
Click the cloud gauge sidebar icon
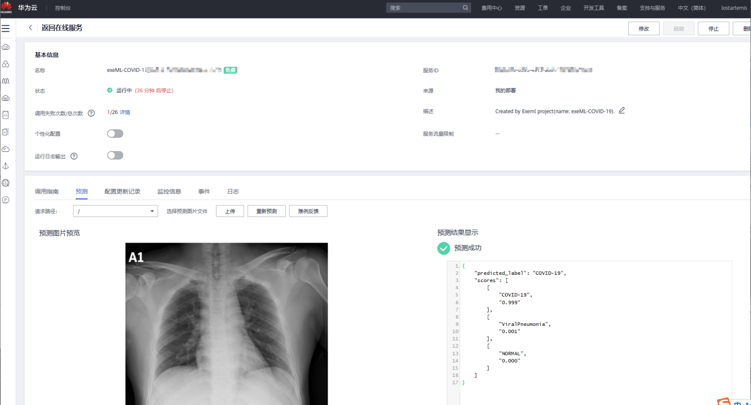[x=5, y=149]
